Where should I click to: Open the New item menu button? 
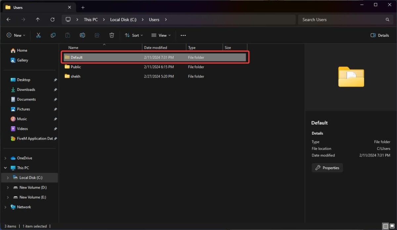[16, 35]
